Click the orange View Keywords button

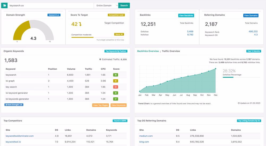[118, 105]
